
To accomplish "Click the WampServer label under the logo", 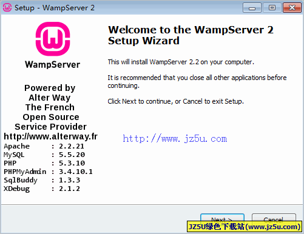I will coord(53,65).
